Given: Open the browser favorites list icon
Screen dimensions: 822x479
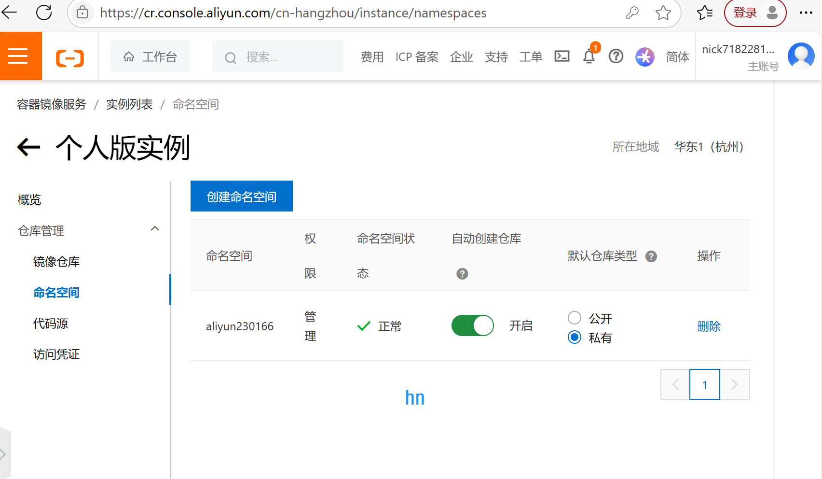Looking at the screenshot, I should (705, 13).
